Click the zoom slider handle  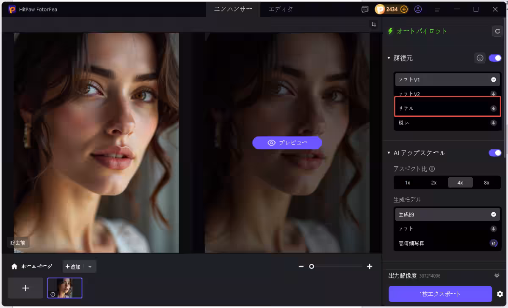(x=312, y=267)
